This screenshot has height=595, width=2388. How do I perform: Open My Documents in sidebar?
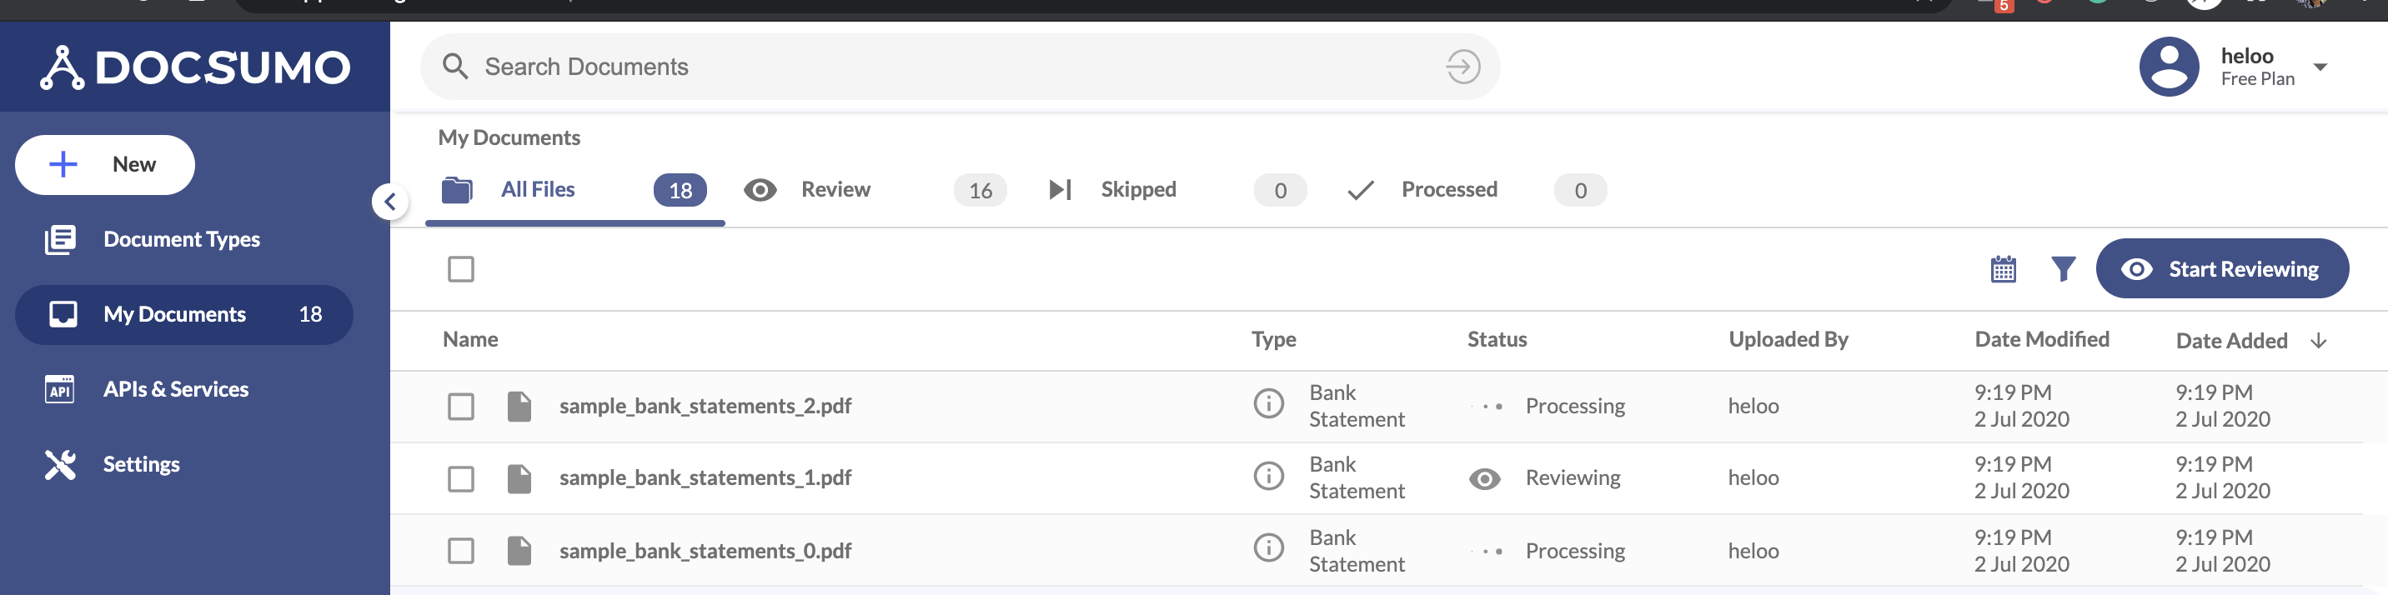click(x=183, y=314)
